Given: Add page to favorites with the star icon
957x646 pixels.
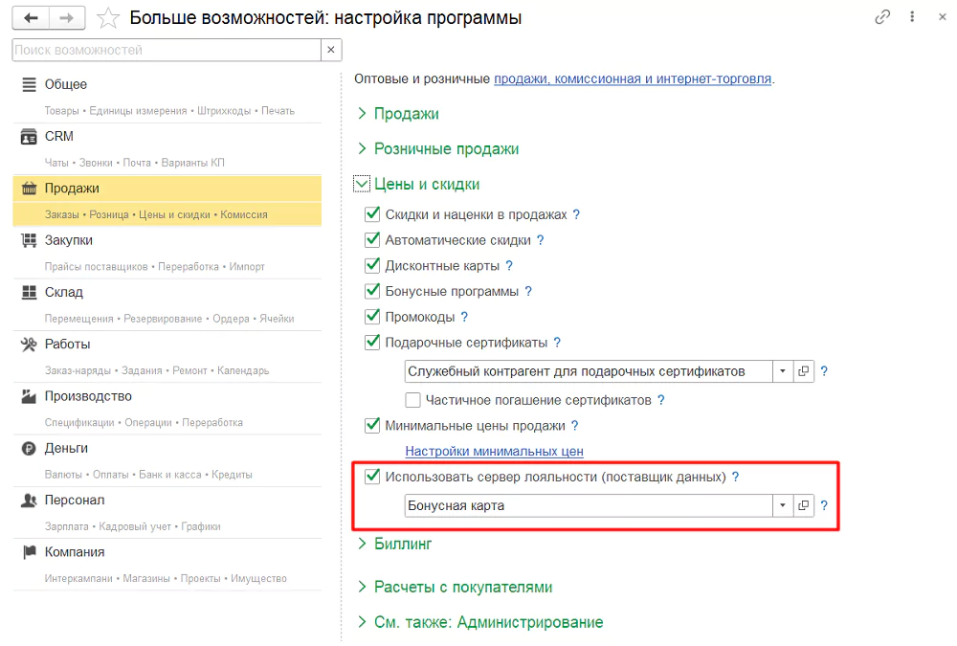Looking at the screenshot, I should coord(108,18).
